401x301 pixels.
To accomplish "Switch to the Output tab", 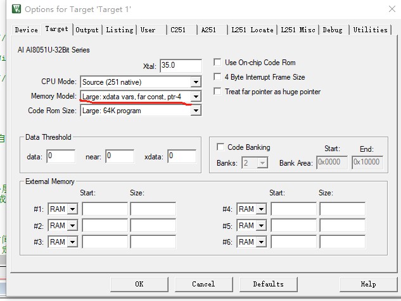I will pos(87,30).
